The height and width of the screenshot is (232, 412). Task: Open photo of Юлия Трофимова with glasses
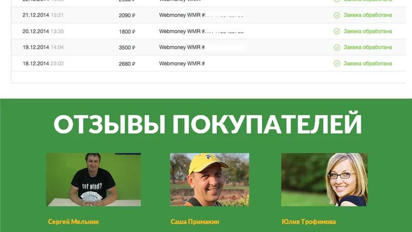[324, 179]
